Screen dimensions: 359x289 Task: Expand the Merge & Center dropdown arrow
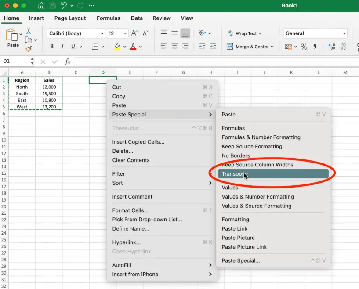tap(272, 47)
